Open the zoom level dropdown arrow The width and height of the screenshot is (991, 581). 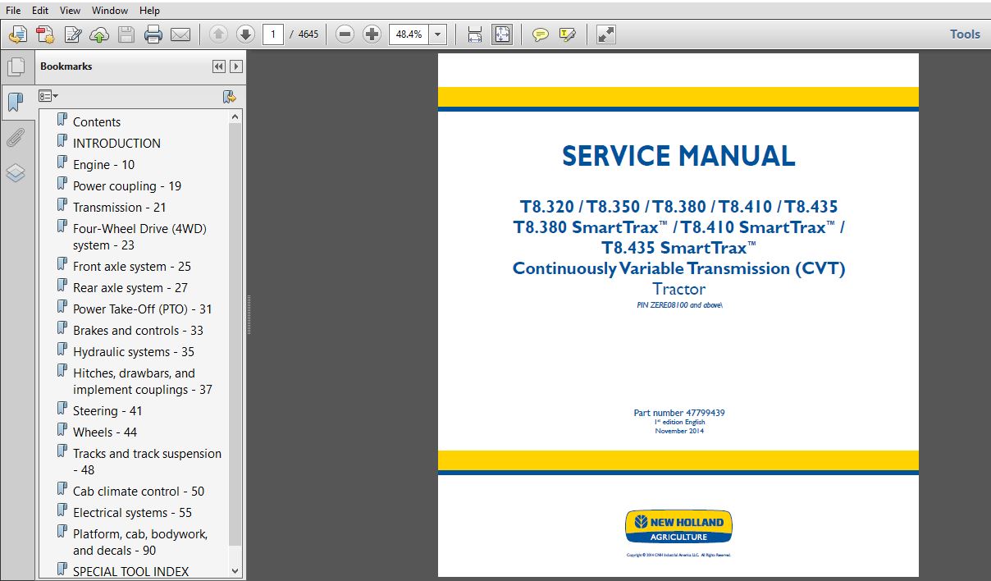(438, 34)
